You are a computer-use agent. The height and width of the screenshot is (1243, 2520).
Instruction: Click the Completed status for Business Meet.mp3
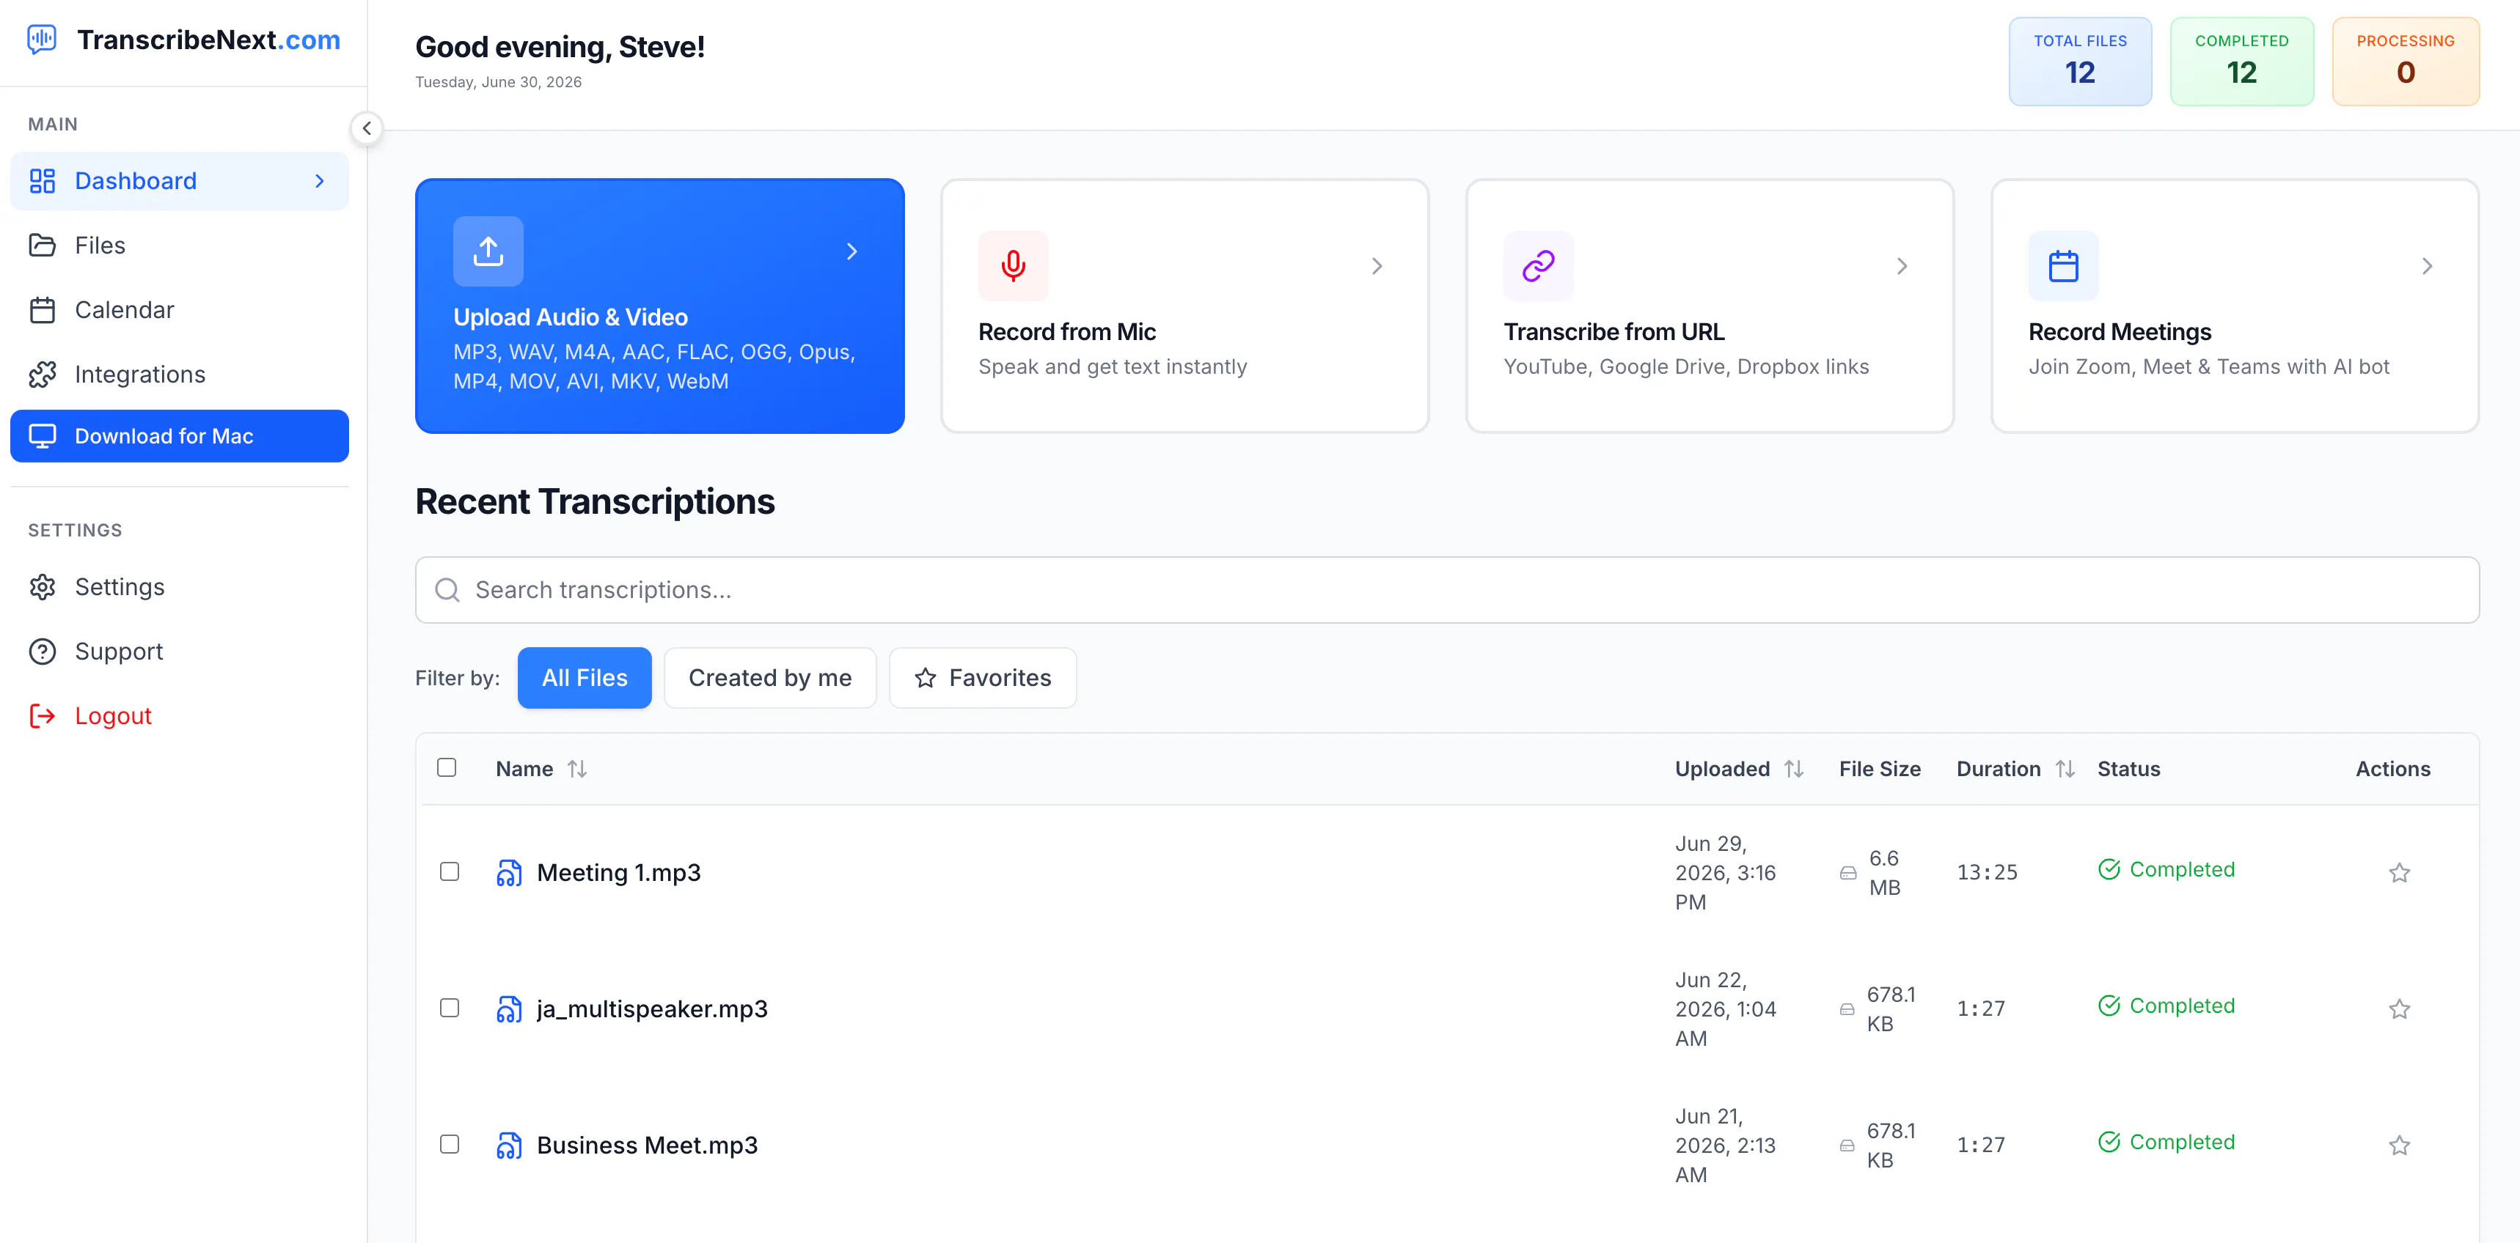tap(2166, 1141)
